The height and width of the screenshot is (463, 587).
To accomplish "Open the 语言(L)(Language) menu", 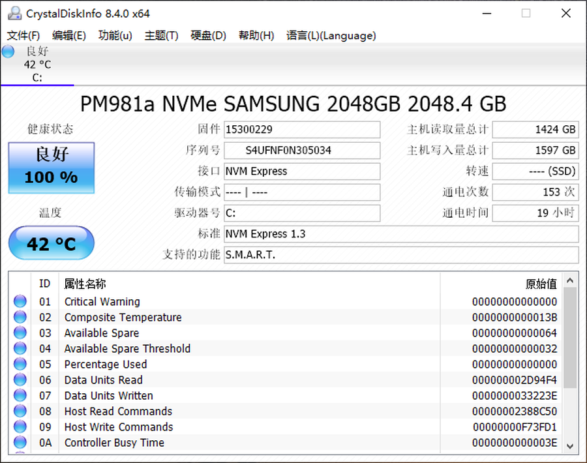I will pos(331,36).
